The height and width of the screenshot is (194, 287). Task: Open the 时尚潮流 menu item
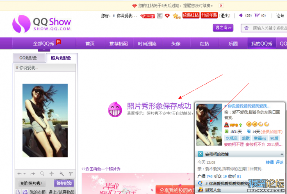coord(147,43)
